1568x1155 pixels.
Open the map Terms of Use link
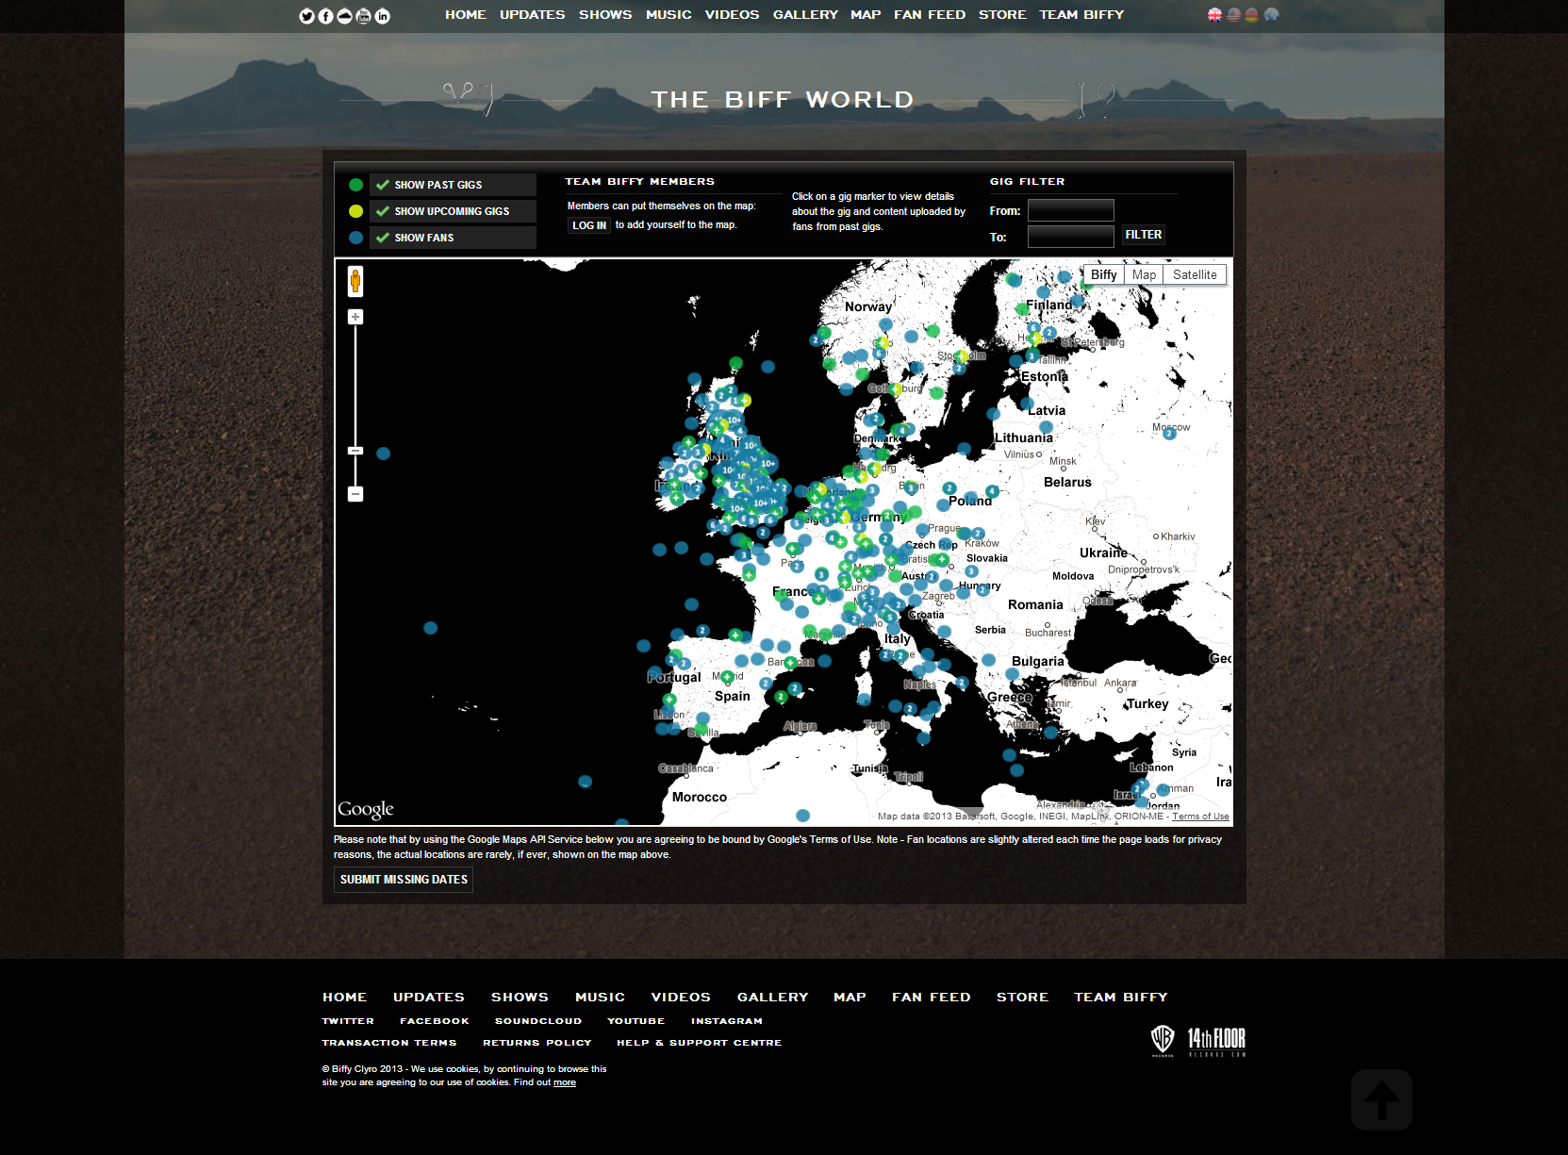tap(1200, 817)
